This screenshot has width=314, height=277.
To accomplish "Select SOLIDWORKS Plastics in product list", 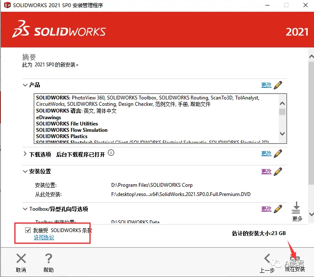I will point(62,136).
